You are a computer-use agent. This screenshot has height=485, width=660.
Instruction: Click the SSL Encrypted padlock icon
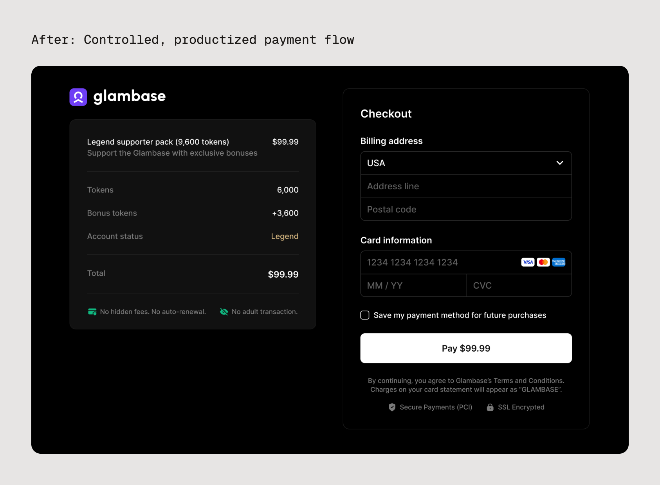[490, 407]
